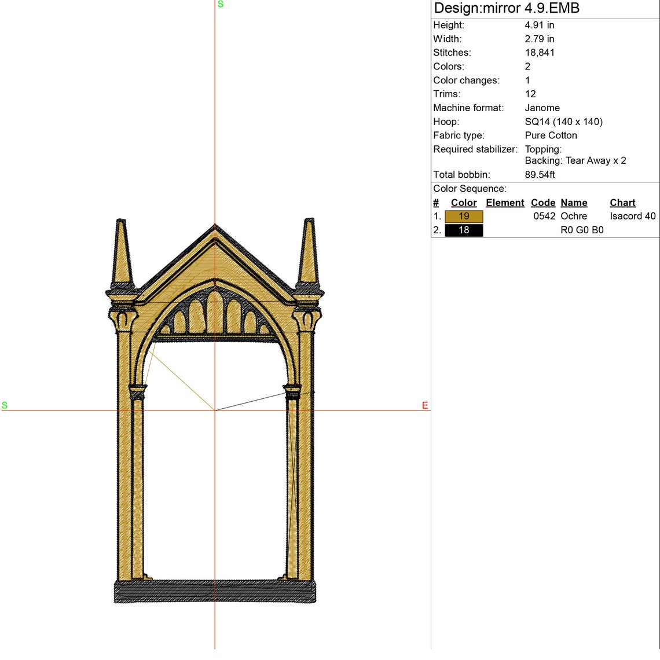Click the Total bobbin value 89.54ft
The width and height of the screenshot is (660, 660).
tap(540, 174)
